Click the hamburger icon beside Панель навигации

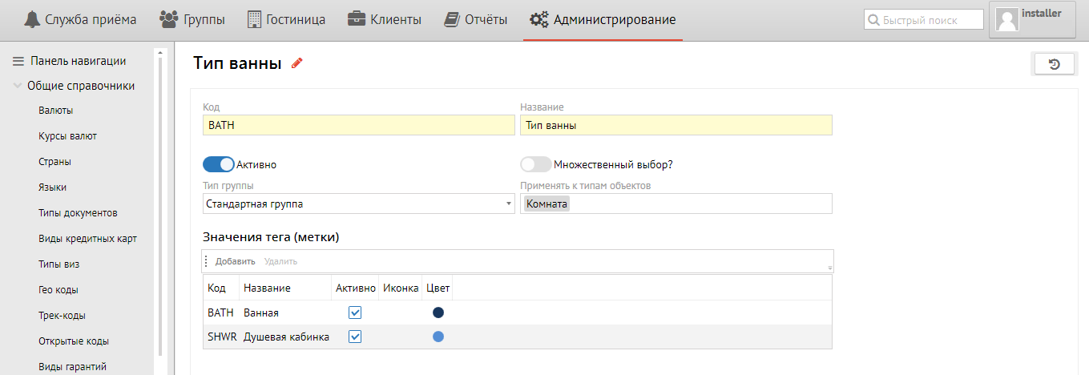[18, 61]
